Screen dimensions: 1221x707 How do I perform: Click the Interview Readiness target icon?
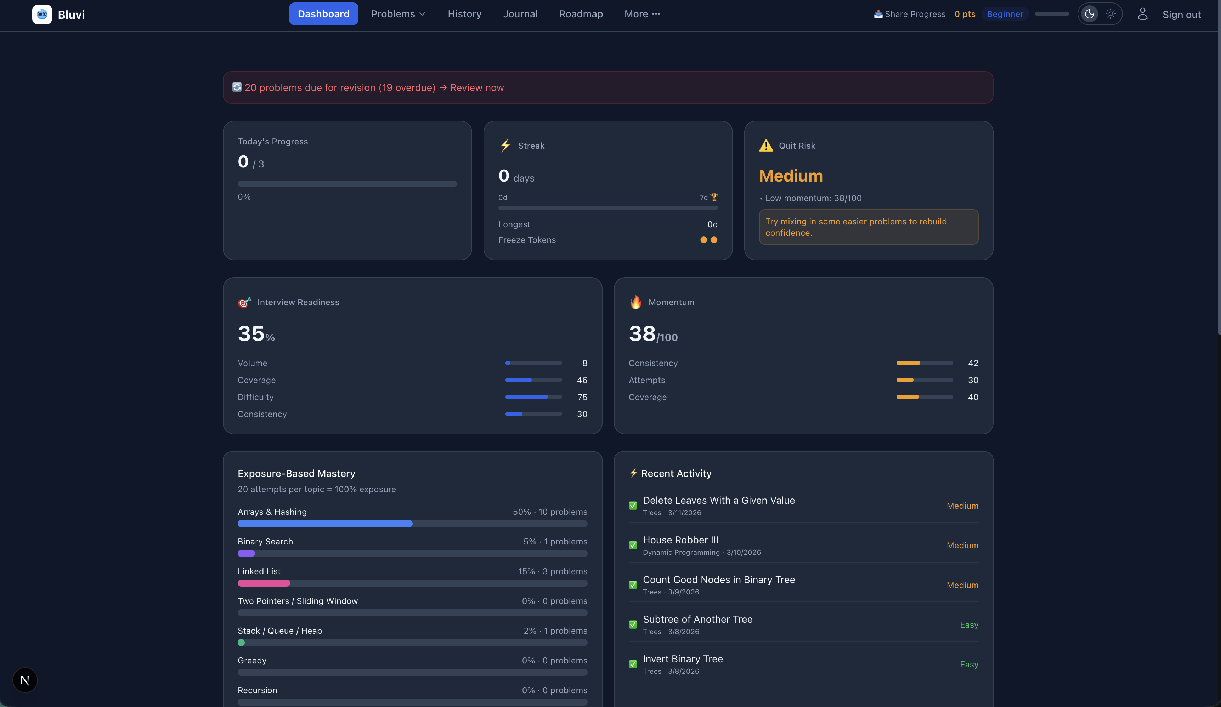tap(244, 302)
